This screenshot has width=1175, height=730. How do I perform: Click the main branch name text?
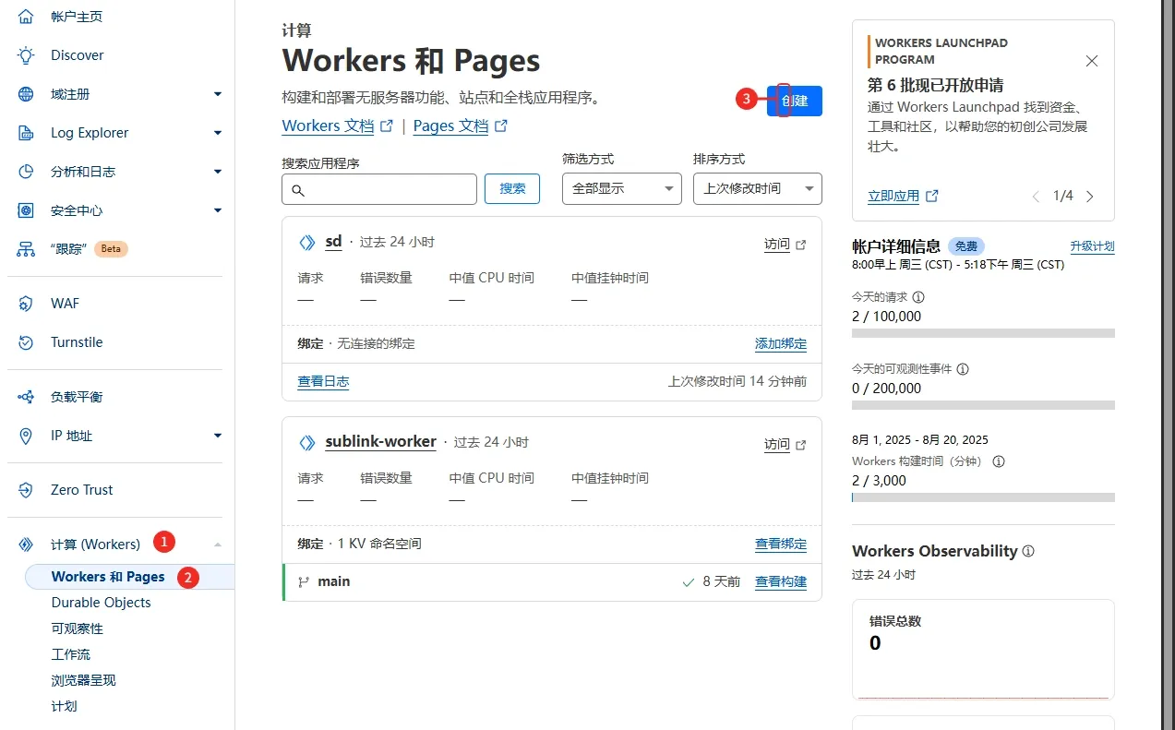334,582
